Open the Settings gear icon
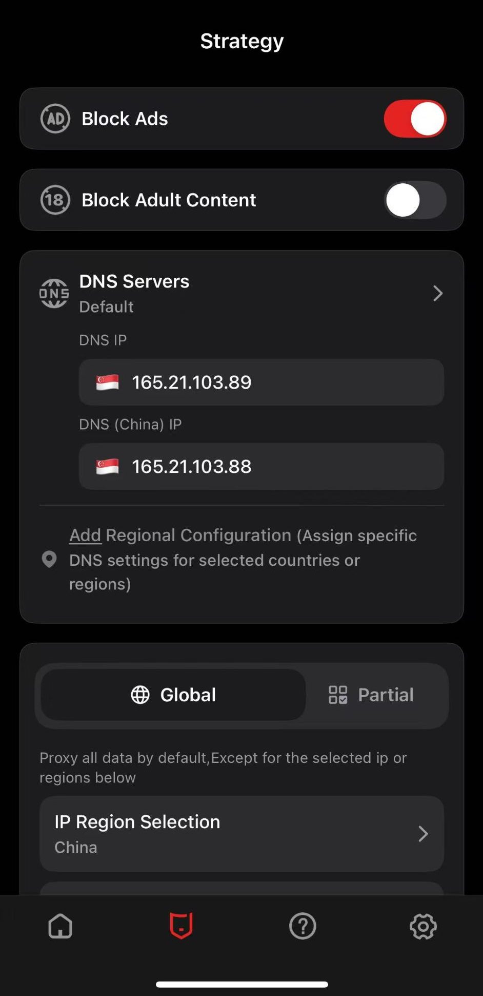The height and width of the screenshot is (996, 483). pos(423,926)
